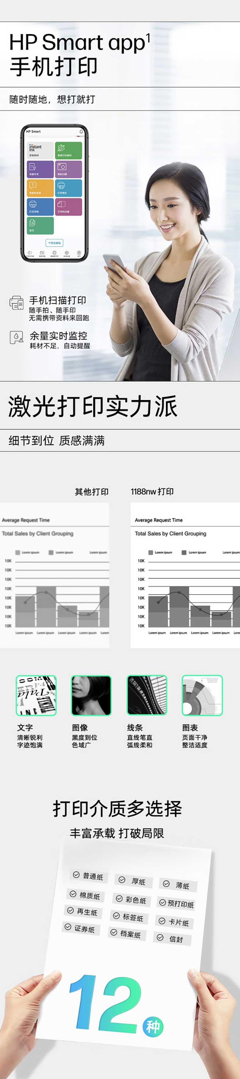Tap the orange help and support tile
Viewport: 240px width, 1079px height.
coord(41,188)
